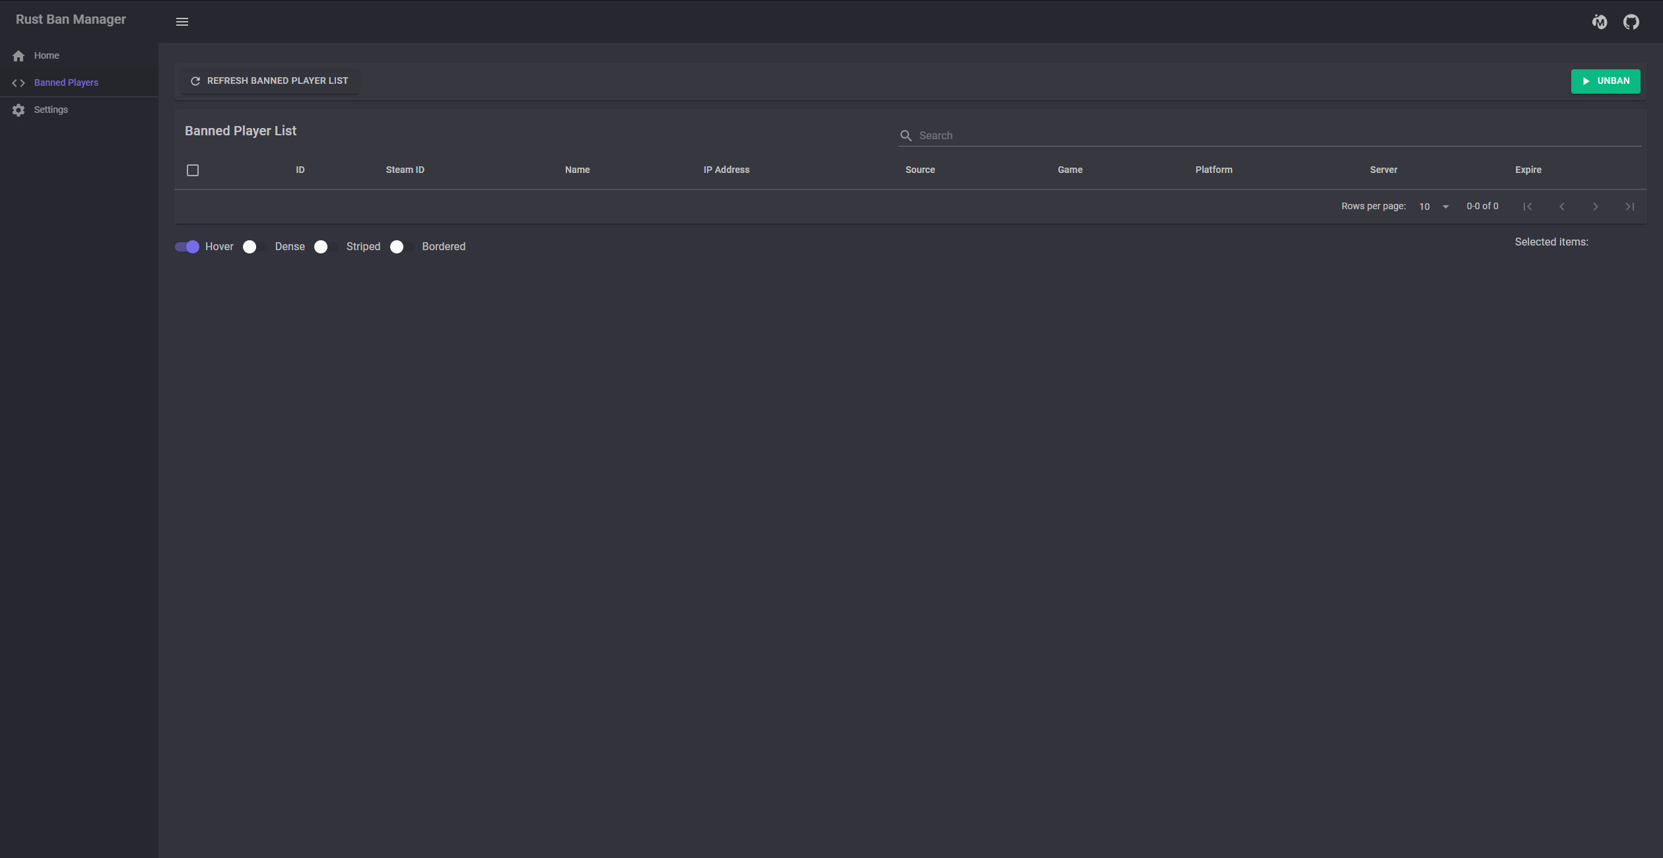Click the Platform column header
1663x858 pixels.
pos(1213,170)
